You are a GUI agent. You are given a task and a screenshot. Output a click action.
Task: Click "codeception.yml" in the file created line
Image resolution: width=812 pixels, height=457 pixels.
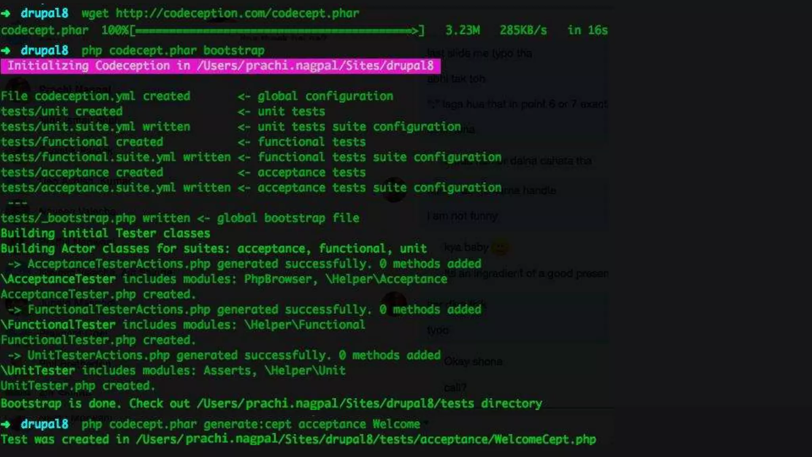coord(84,96)
